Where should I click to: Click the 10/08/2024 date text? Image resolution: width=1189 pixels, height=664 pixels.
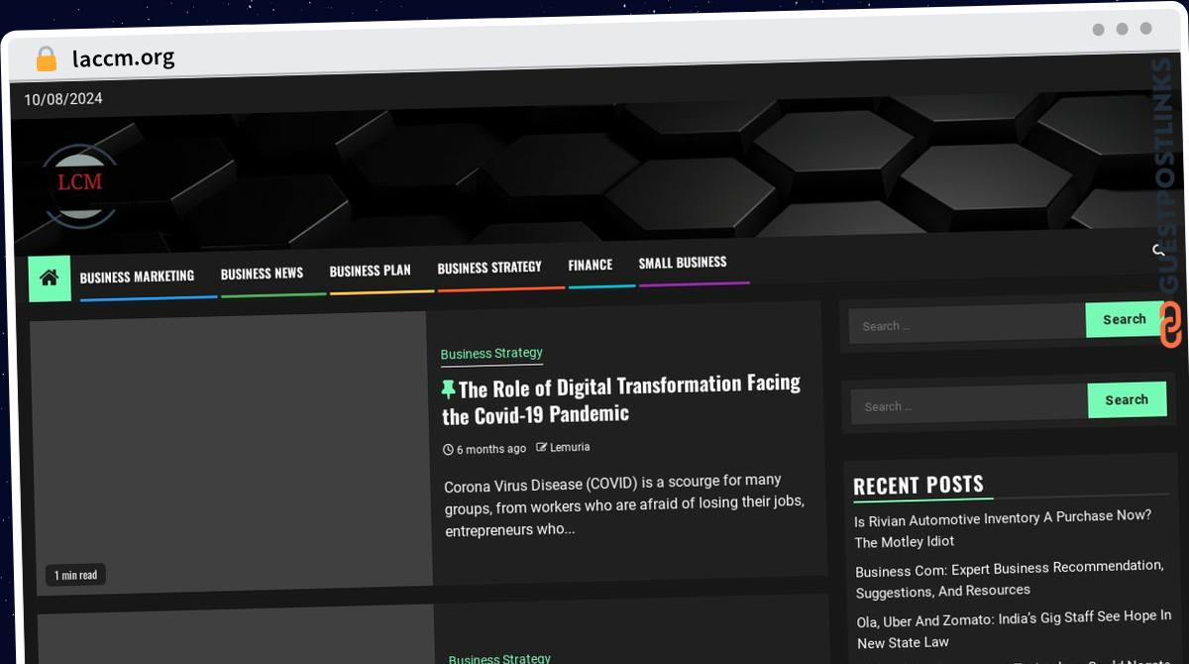click(x=63, y=99)
